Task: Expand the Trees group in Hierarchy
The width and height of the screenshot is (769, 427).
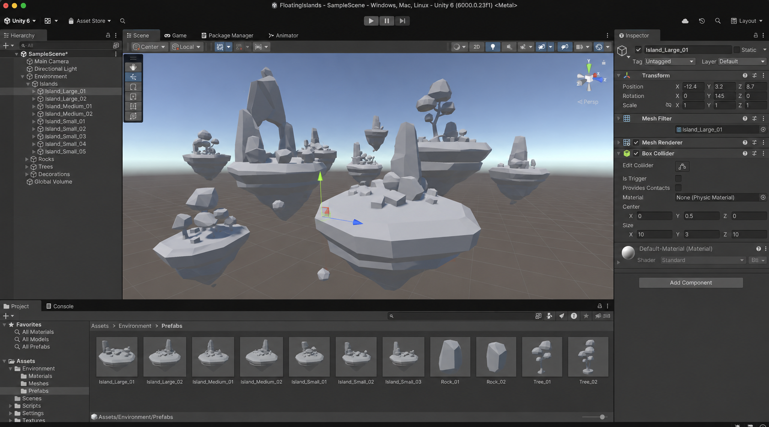Action: [x=27, y=167]
